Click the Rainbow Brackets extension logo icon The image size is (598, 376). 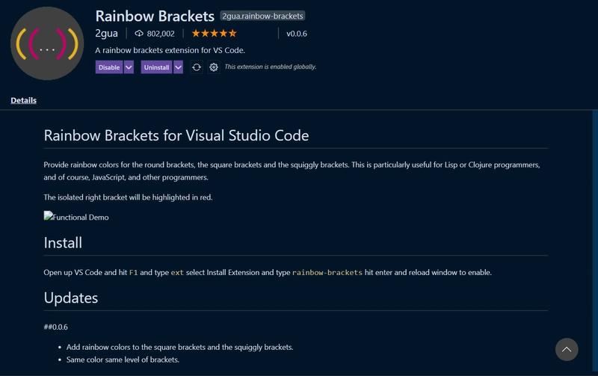(x=47, y=43)
